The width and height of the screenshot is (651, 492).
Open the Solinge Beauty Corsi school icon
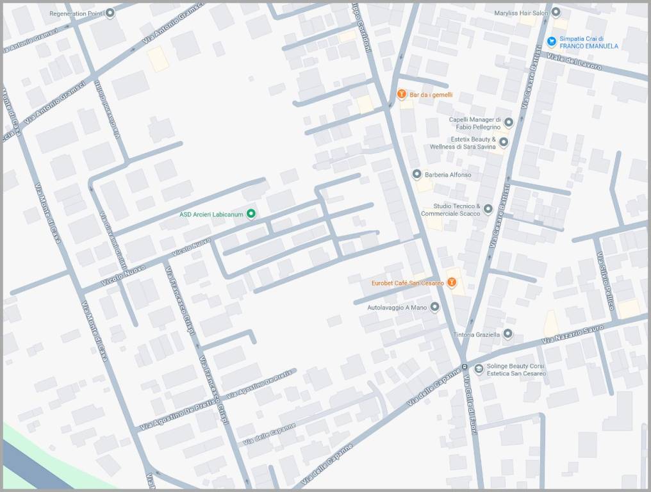(478, 369)
